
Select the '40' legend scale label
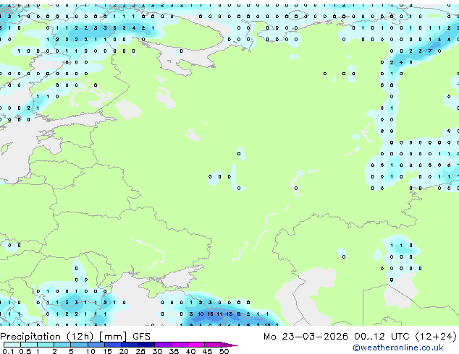[x=190, y=351]
